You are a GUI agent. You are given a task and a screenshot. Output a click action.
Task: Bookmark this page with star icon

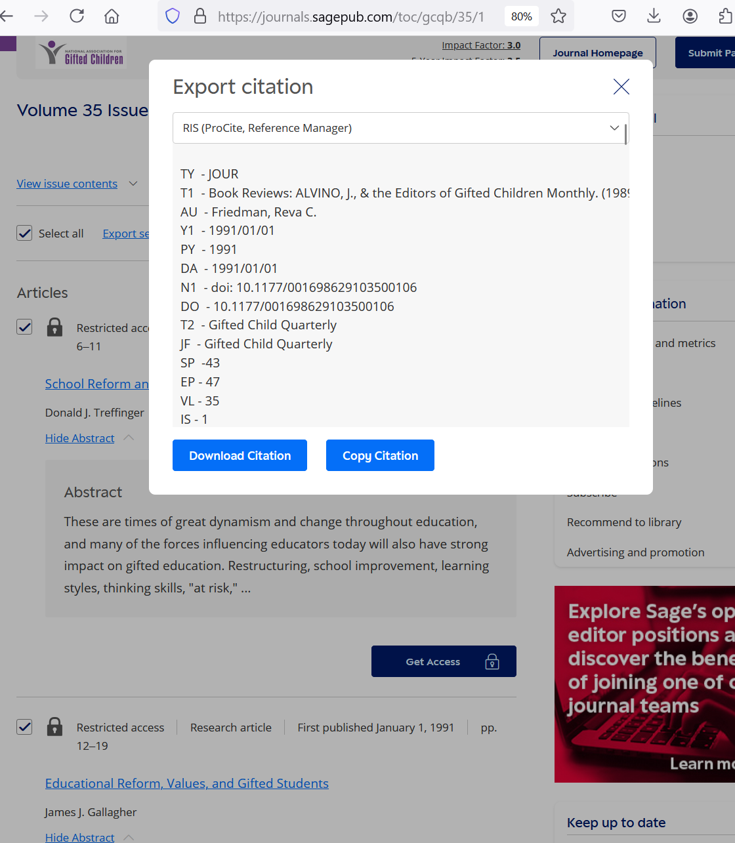click(558, 16)
